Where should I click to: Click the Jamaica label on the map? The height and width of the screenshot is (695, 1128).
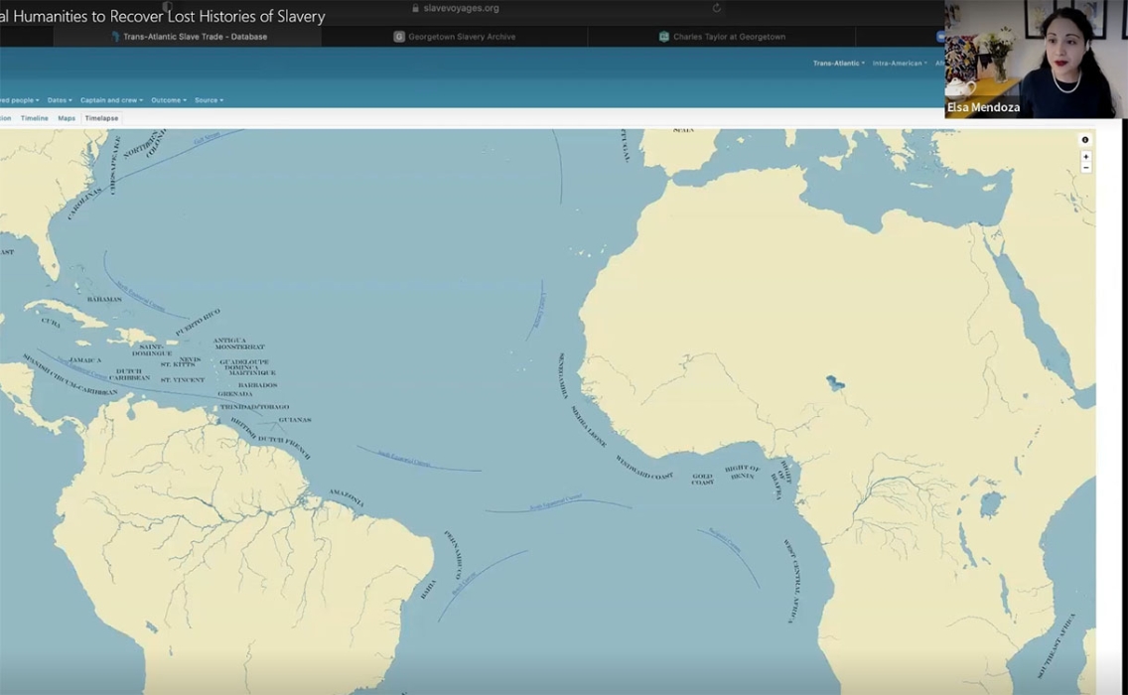tap(85, 359)
